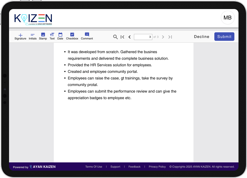Jump to last page
This screenshot has height=178, width=247.
click(x=170, y=37)
